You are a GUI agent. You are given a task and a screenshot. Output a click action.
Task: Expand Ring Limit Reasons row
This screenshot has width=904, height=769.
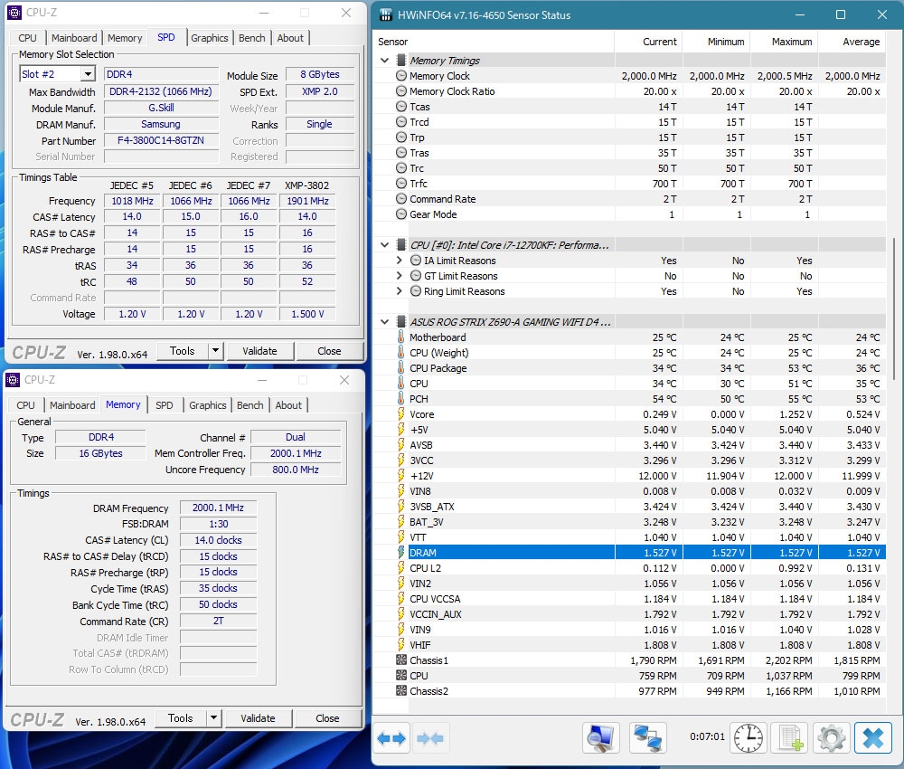pyautogui.click(x=399, y=290)
